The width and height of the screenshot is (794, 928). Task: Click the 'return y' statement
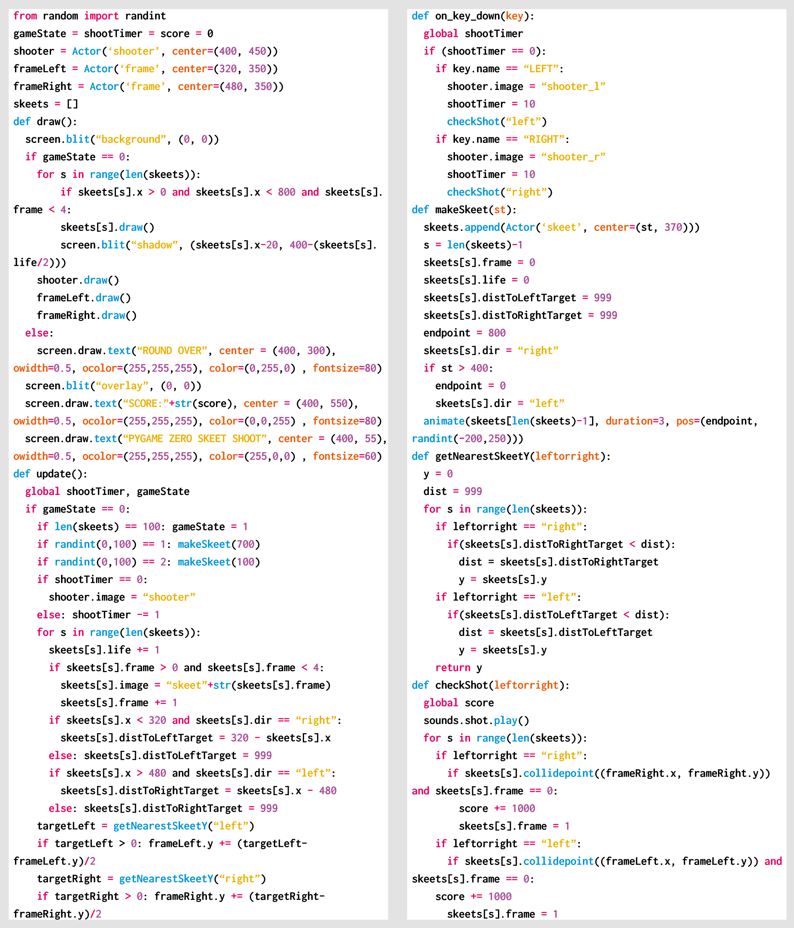click(458, 668)
